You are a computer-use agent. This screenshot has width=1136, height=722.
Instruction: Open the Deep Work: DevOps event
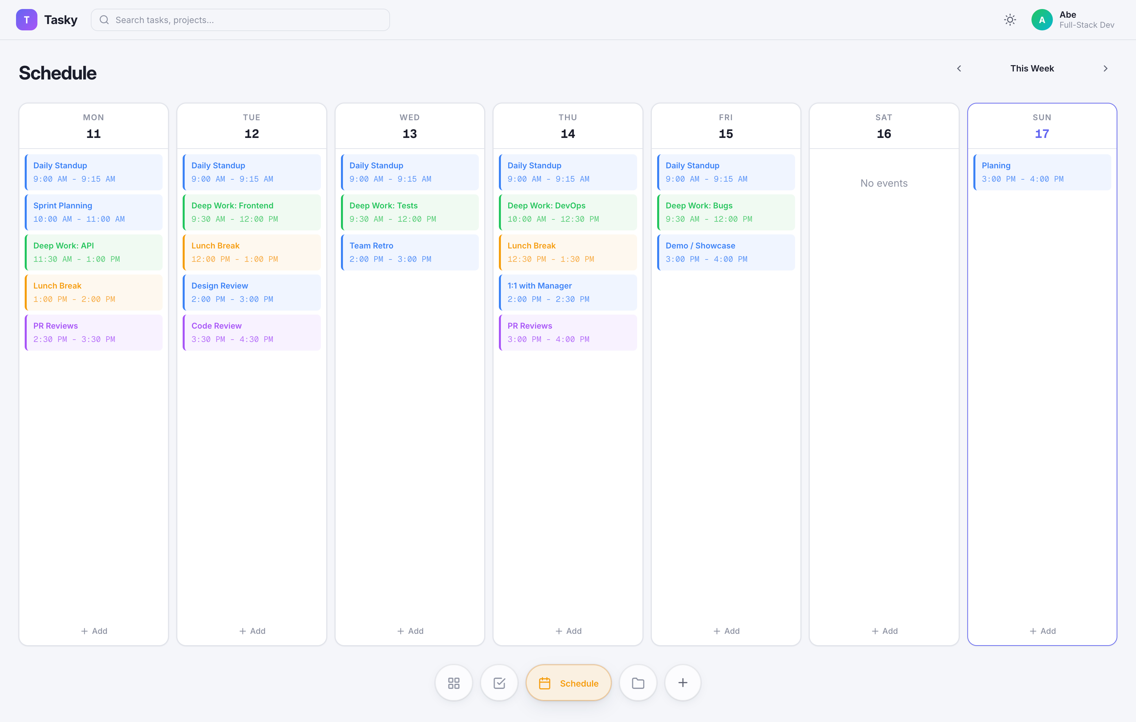click(x=568, y=212)
